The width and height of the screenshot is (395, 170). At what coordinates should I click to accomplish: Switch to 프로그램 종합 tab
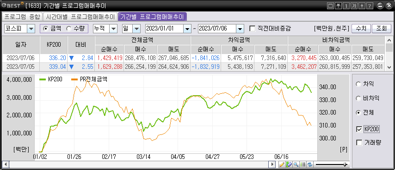pos(22,17)
